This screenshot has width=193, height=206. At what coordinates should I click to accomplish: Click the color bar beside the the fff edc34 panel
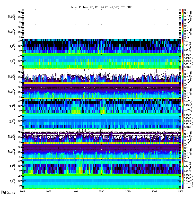tap(183, 136)
